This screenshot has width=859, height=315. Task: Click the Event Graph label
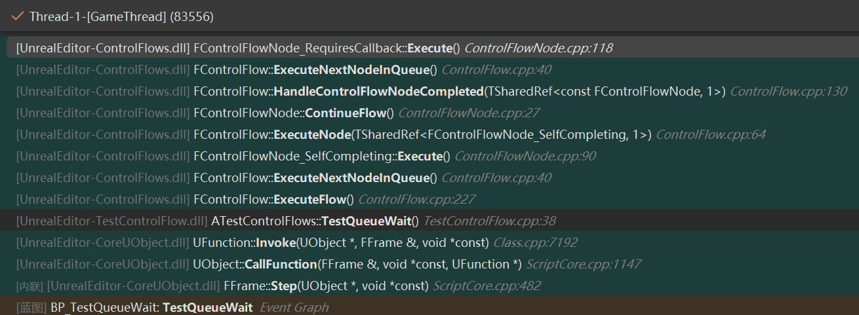(x=294, y=308)
